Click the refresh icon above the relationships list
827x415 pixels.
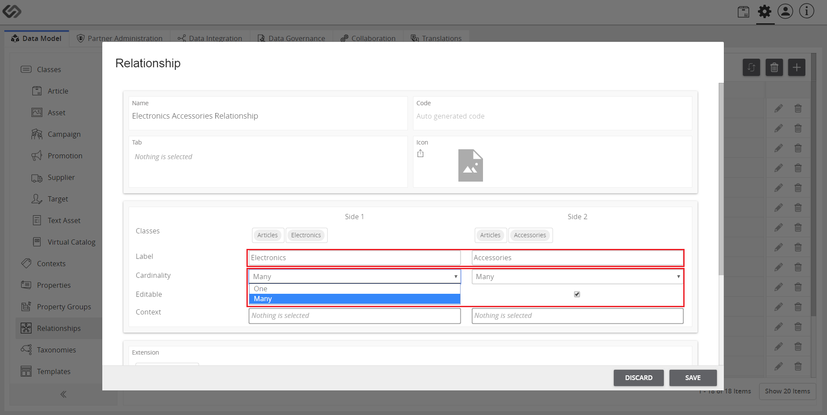click(x=751, y=67)
